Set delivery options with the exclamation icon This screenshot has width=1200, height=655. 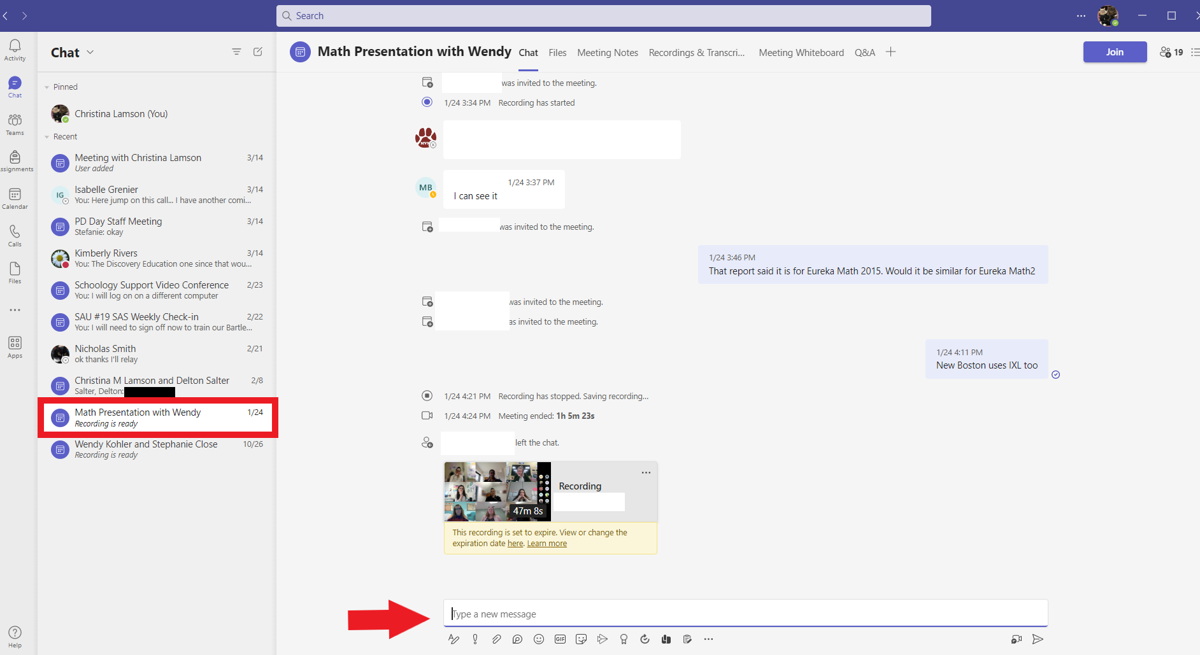point(475,639)
